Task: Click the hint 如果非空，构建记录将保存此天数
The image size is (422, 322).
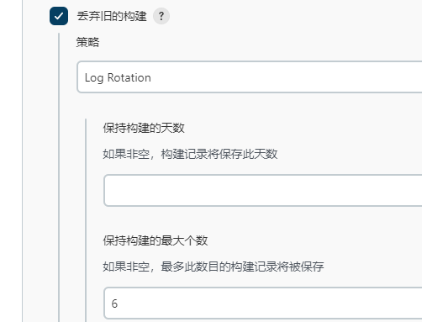Action: pos(190,154)
